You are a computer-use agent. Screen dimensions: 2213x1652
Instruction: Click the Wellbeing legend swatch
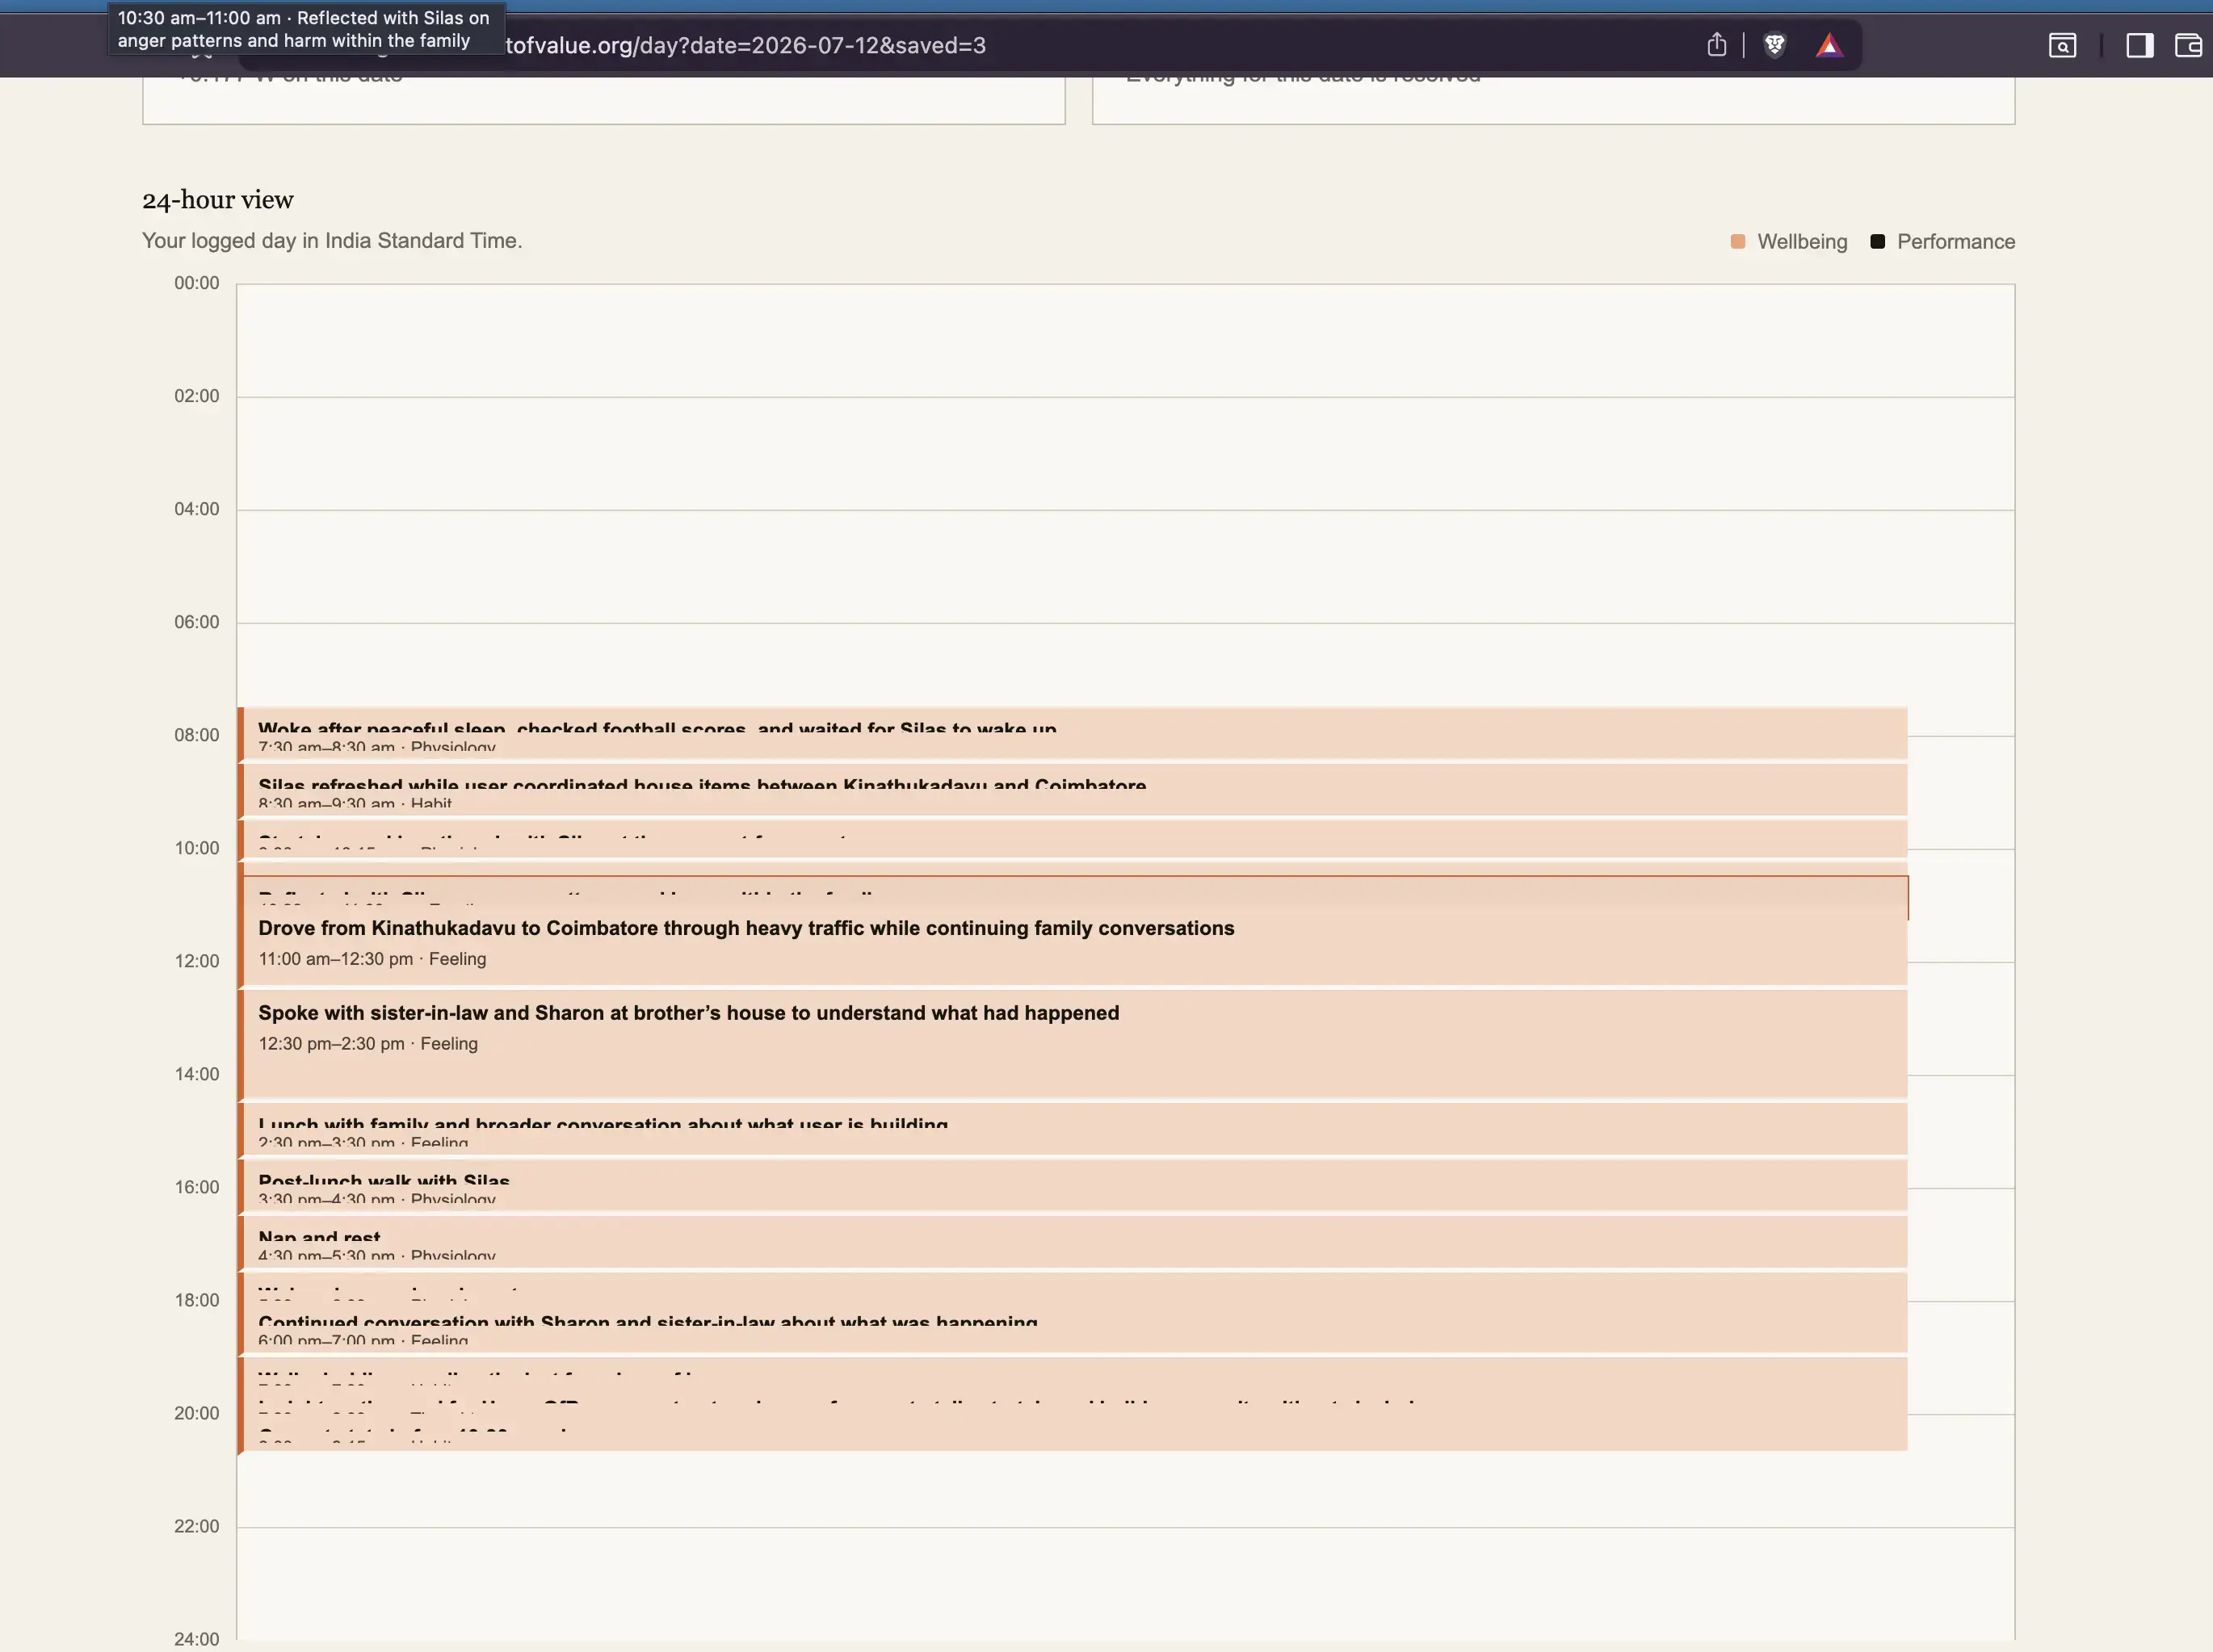coord(1737,241)
